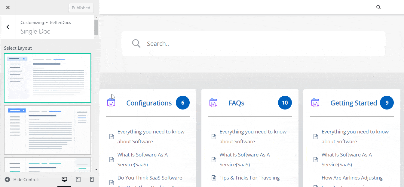Image resolution: width=404 pixels, height=187 pixels.
Task: Close the Customizer with the X icon
Action: click(x=8, y=8)
